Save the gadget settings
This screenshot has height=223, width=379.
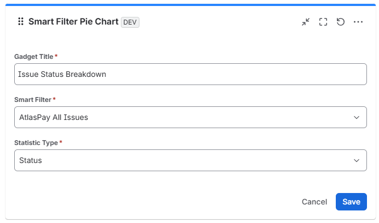(351, 202)
